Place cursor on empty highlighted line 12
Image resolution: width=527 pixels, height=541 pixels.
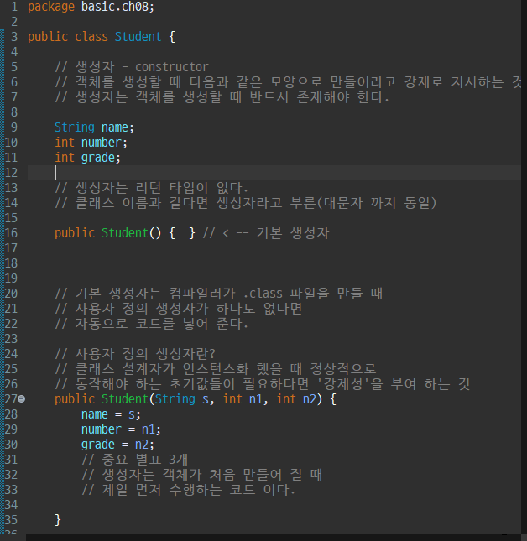coord(274,173)
